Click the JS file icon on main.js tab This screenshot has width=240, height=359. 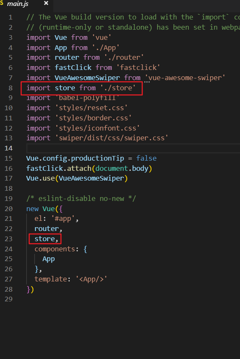[2, 3]
